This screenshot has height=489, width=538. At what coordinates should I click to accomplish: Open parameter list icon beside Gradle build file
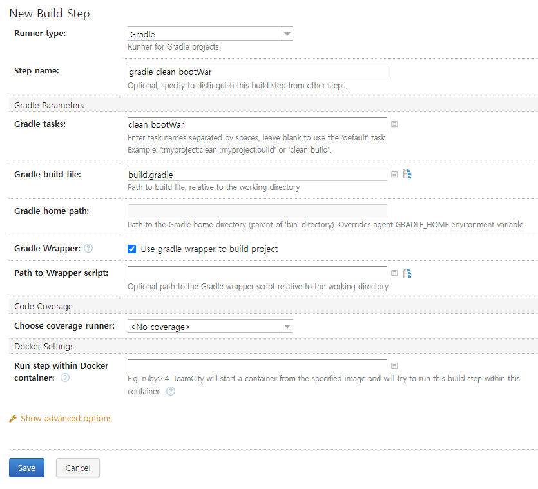pos(394,175)
